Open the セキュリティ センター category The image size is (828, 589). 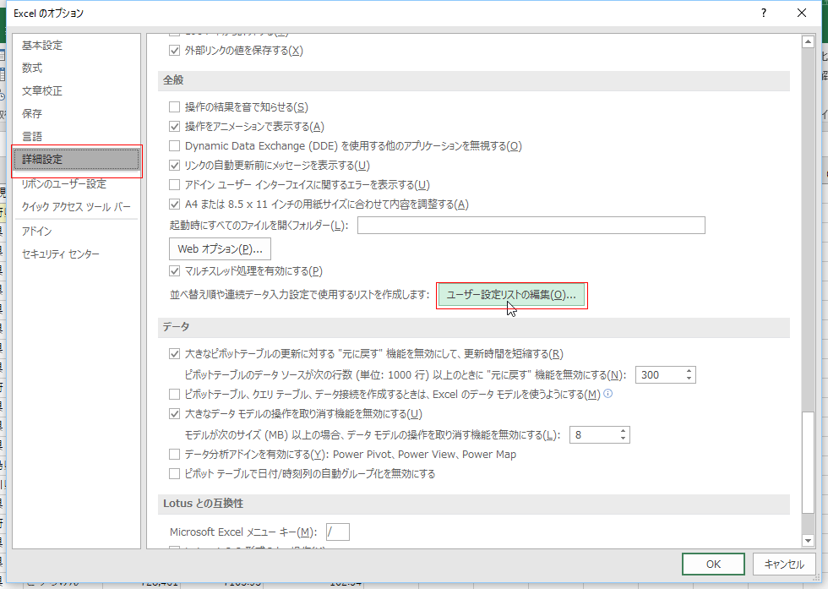click(x=76, y=254)
